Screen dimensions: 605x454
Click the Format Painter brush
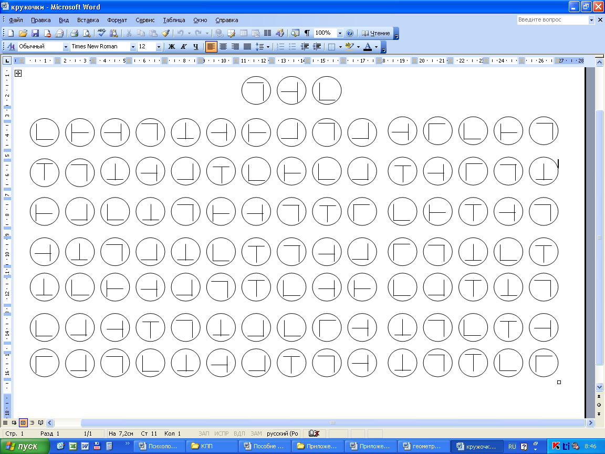(165, 33)
